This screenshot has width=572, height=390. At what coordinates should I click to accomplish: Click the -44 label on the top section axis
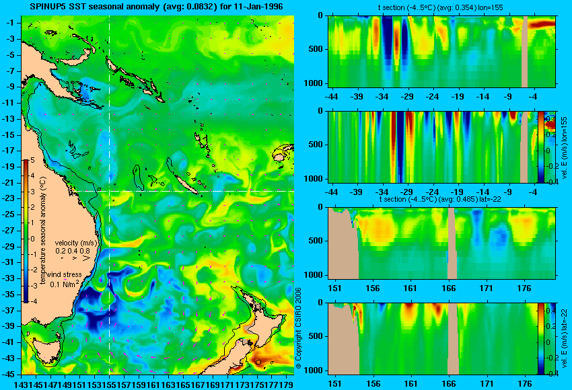[331, 97]
